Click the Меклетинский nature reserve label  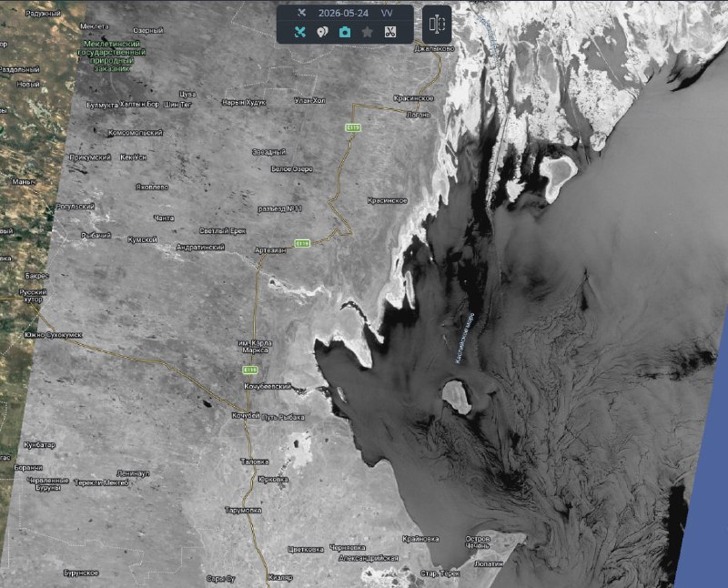(x=111, y=56)
